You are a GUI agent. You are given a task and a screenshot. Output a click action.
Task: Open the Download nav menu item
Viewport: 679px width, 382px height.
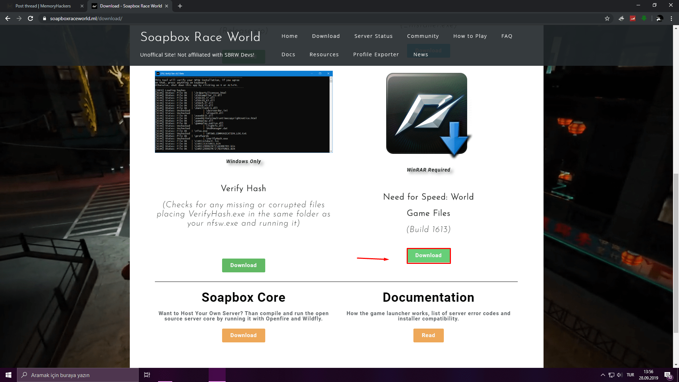click(x=326, y=36)
